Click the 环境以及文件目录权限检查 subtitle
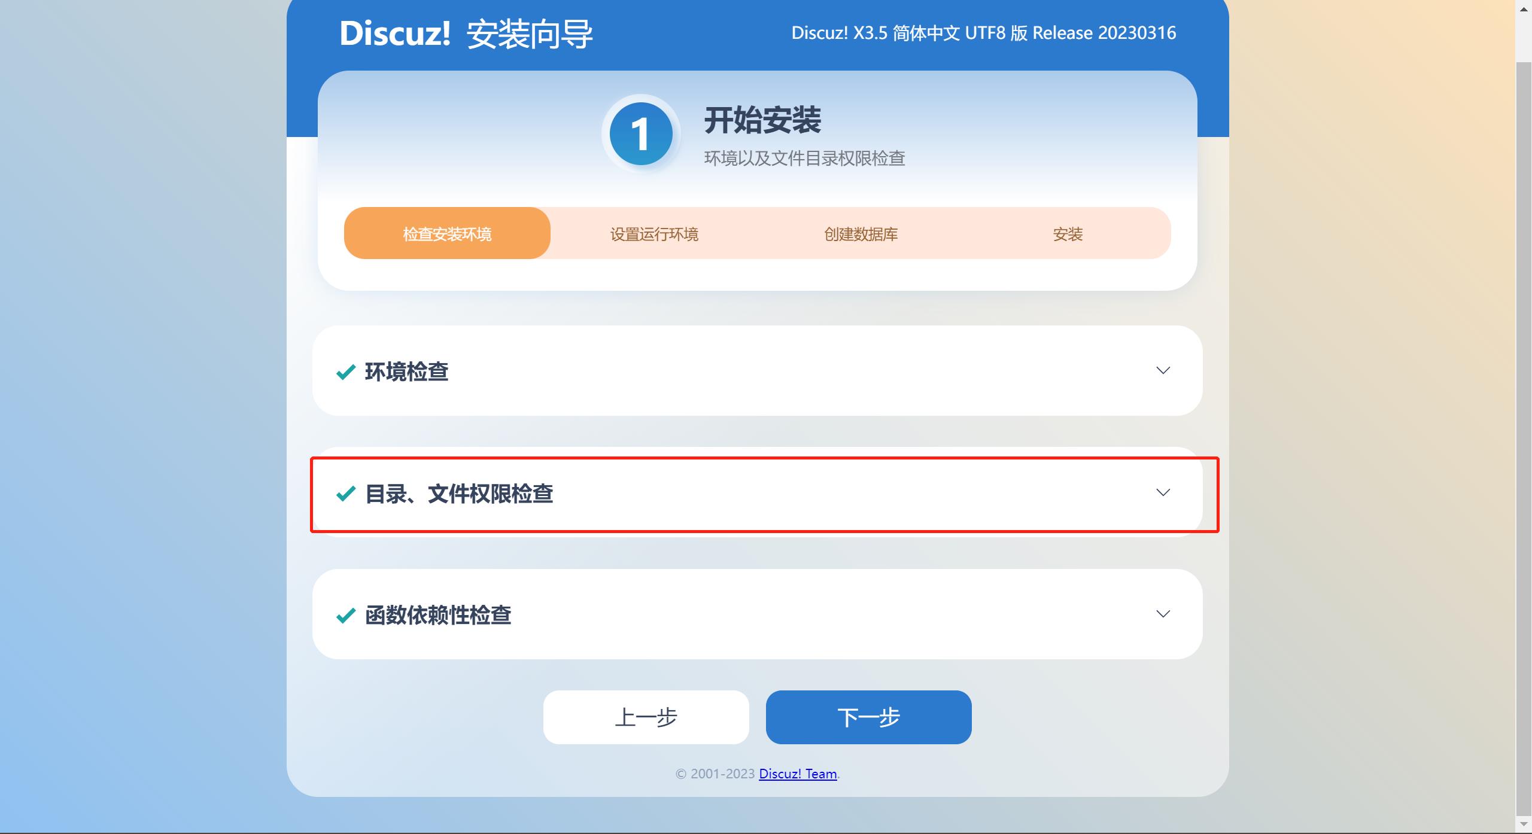1532x834 pixels. pyautogui.click(x=804, y=159)
